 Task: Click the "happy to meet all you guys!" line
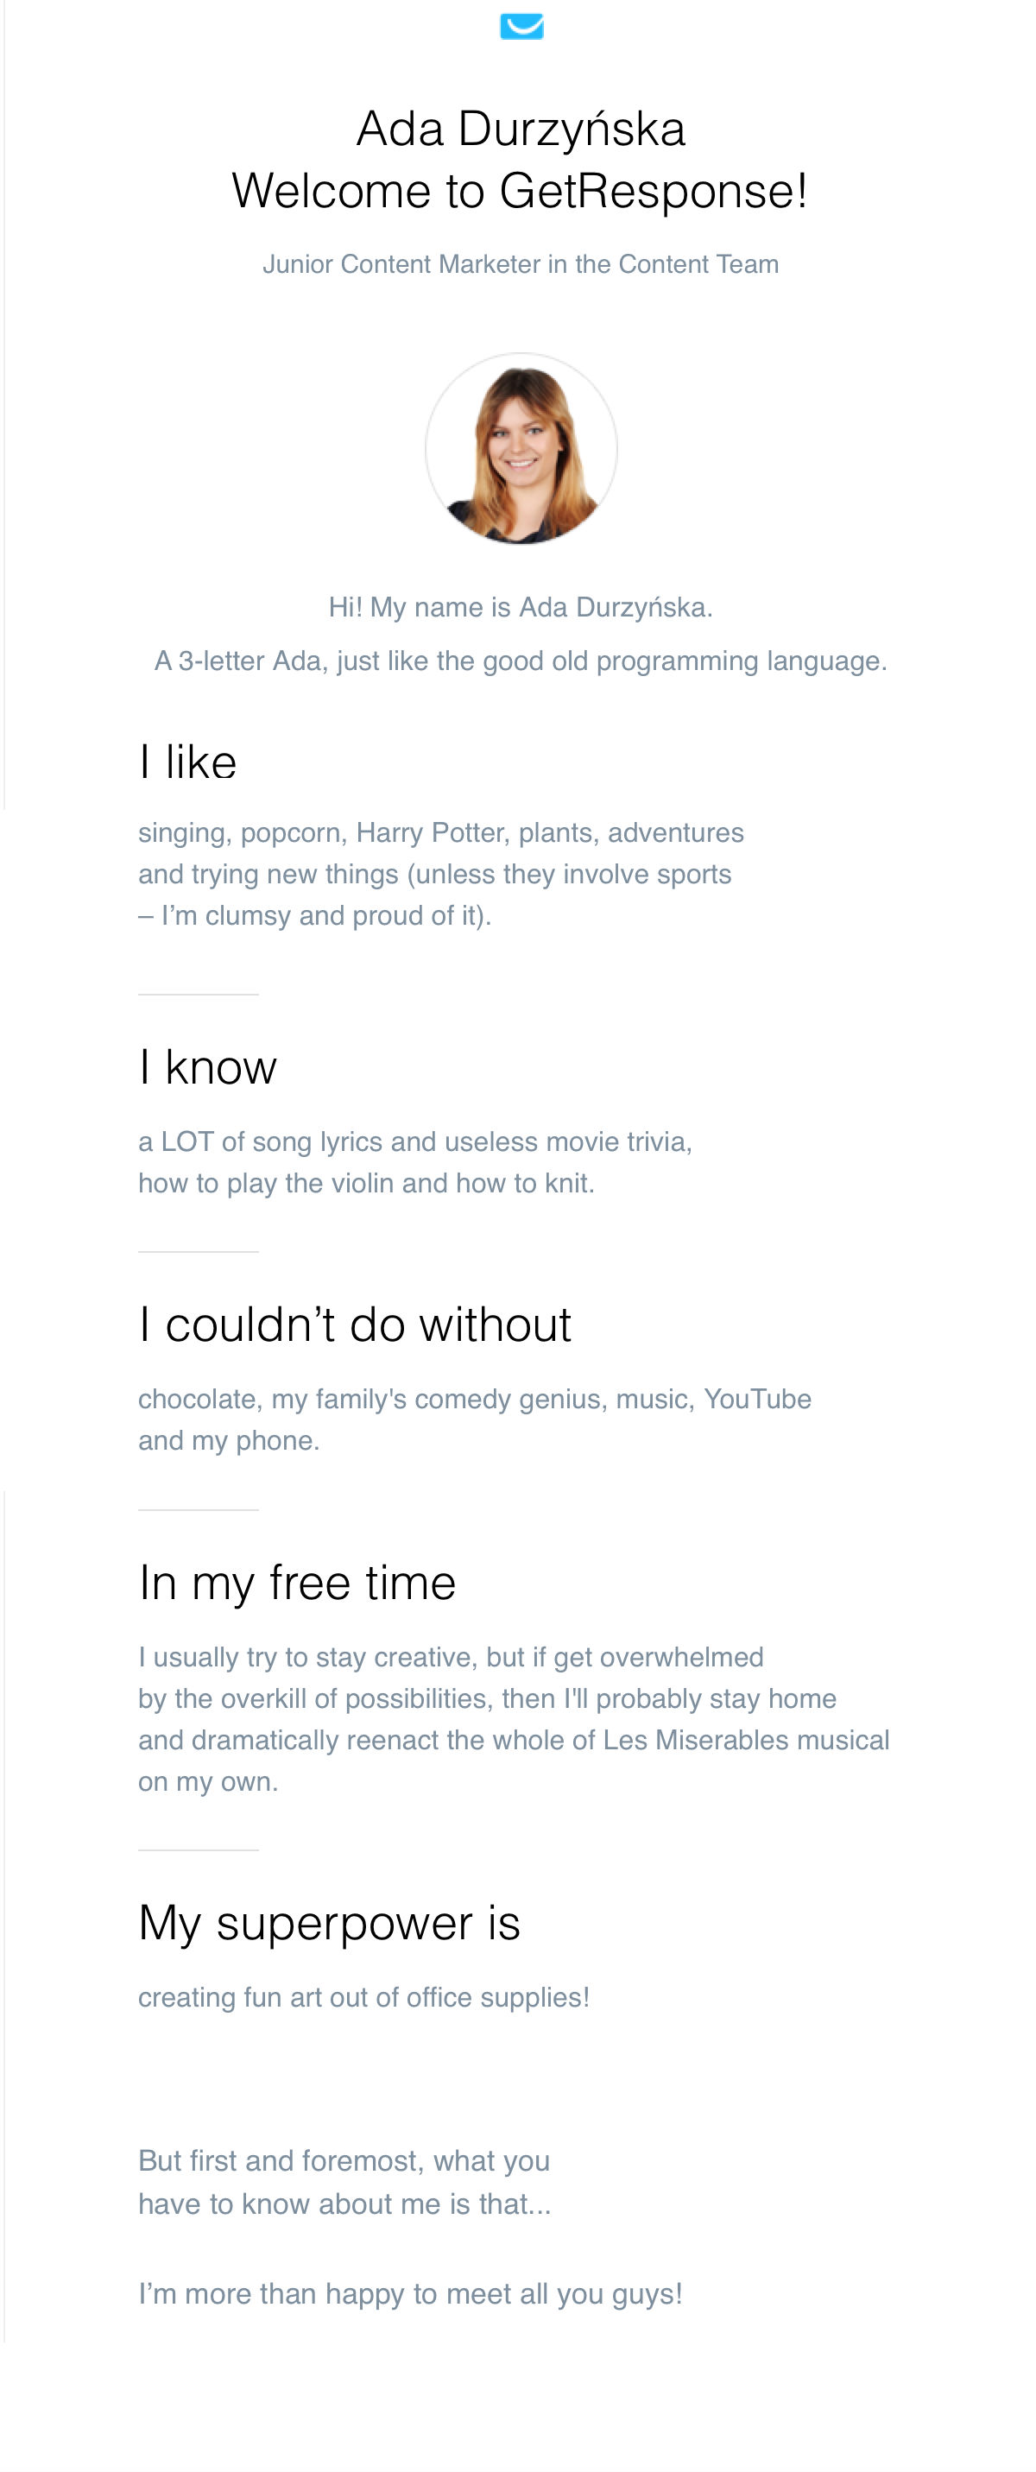(x=411, y=2292)
